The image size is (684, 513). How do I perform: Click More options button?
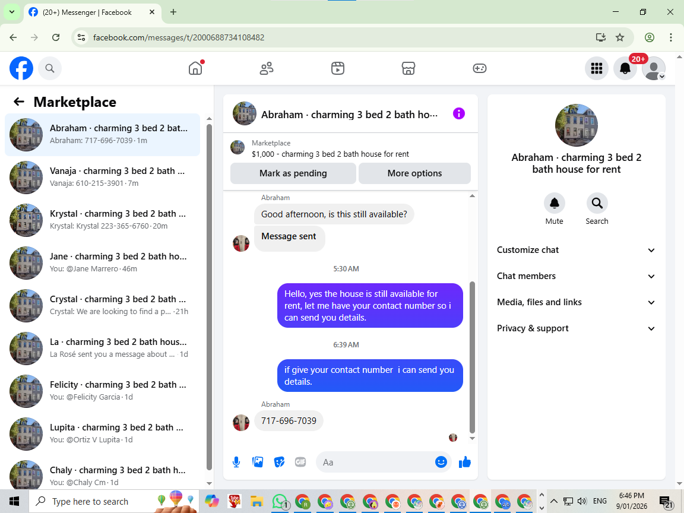click(414, 173)
